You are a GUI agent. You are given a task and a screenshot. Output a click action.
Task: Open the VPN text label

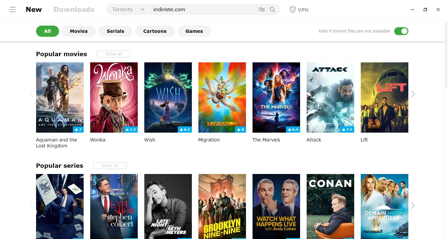(303, 10)
